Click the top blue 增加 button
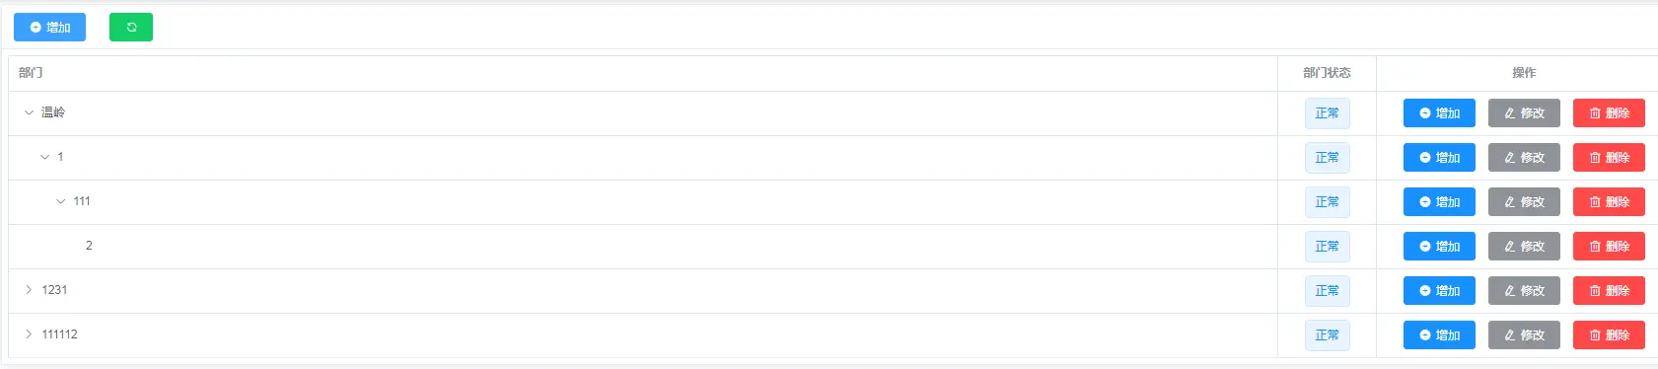This screenshot has width=1658, height=369. click(x=49, y=28)
